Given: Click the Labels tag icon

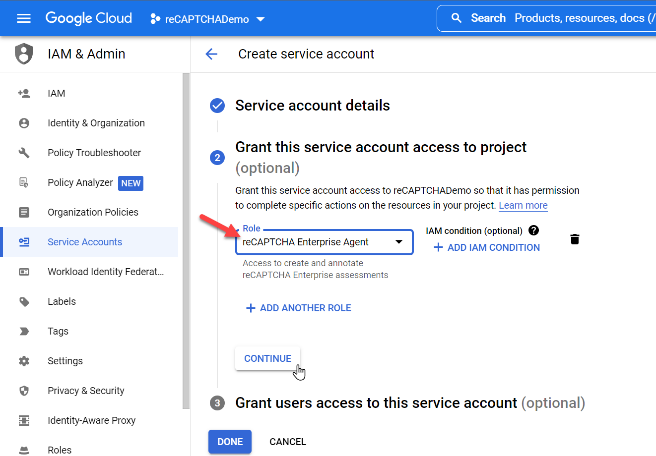Looking at the screenshot, I should point(24,301).
